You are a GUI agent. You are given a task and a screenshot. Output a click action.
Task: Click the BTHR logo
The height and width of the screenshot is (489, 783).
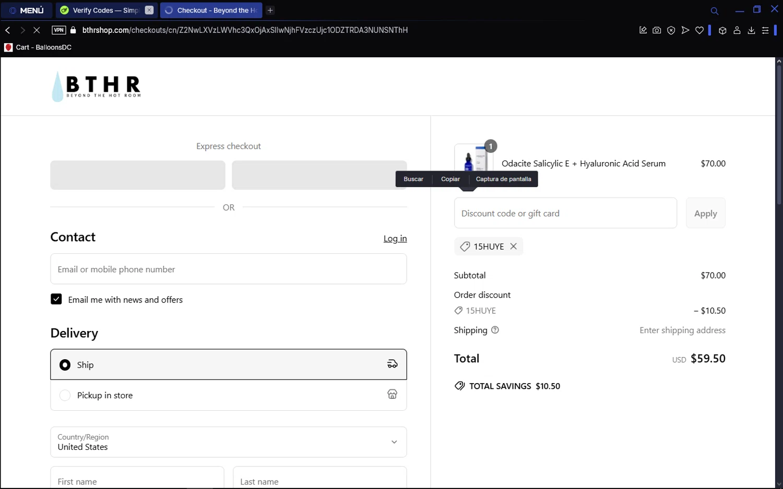pyautogui.click(x=97, y=87)
